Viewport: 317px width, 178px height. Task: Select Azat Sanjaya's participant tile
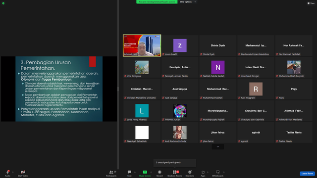point(180,89)
